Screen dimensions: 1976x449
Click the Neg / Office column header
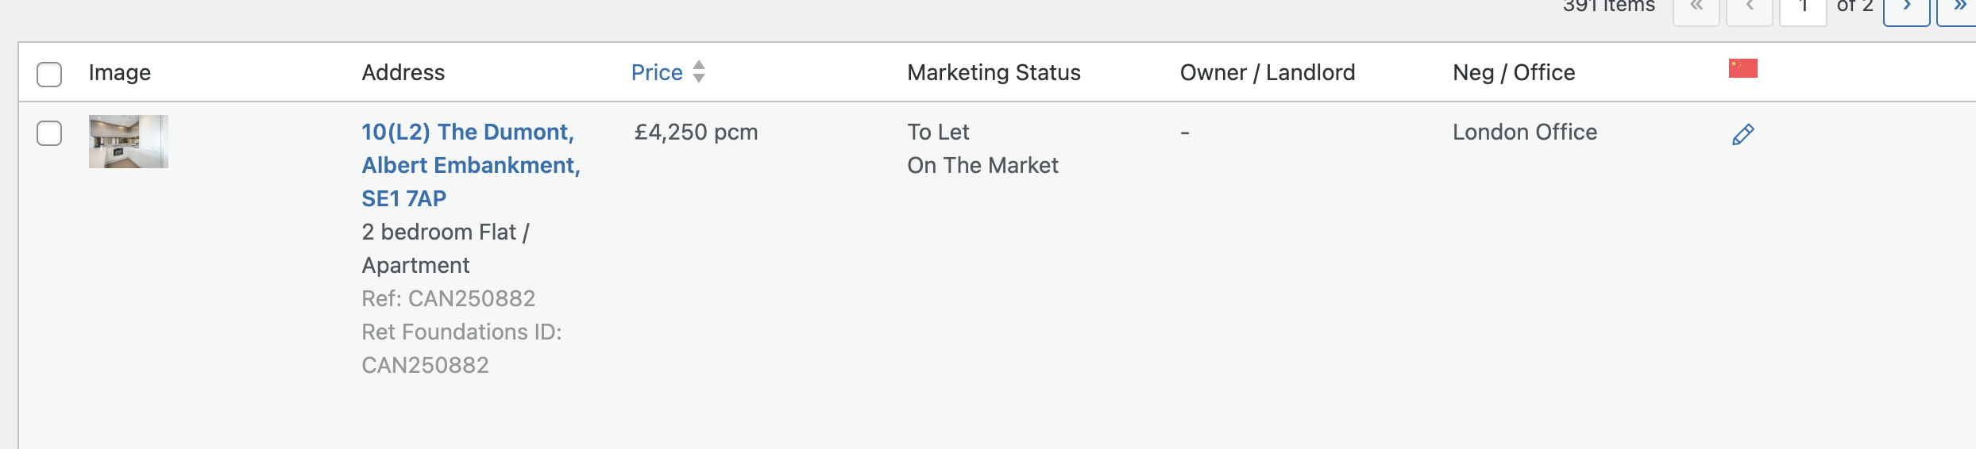pyautogui.click(x=1514, y=72)
